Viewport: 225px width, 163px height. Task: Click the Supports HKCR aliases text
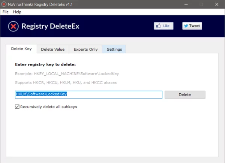[x=66, y=82]
